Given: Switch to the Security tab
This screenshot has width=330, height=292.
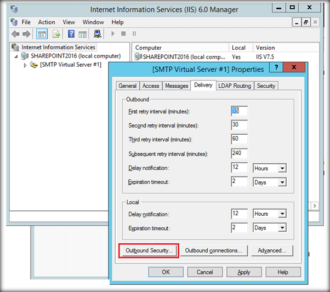Looking at the screenshot, I should [266, 86].
